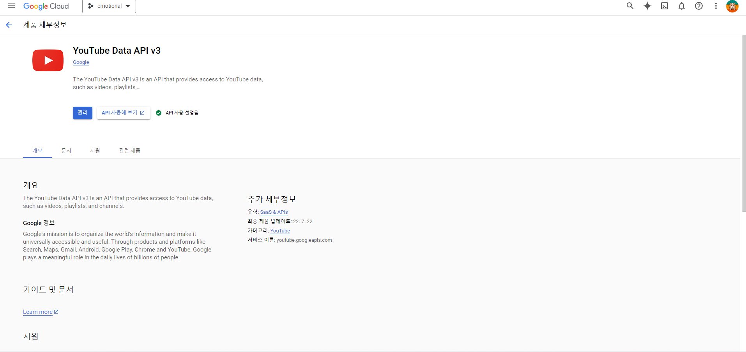This screenshot has width=746, height=352.
Task: Click the 'API 사용 설정됨' status text
Action: coord(182,113)
